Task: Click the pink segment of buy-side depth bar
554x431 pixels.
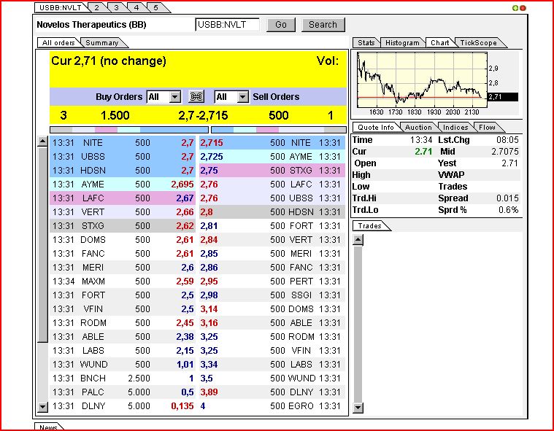Action: coord(106,130)
